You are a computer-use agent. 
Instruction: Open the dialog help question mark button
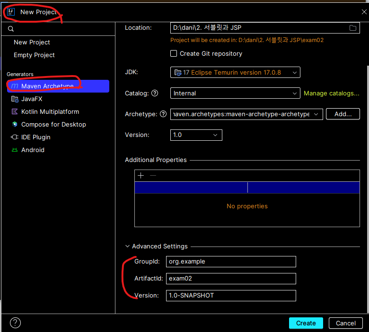[15, 323]
